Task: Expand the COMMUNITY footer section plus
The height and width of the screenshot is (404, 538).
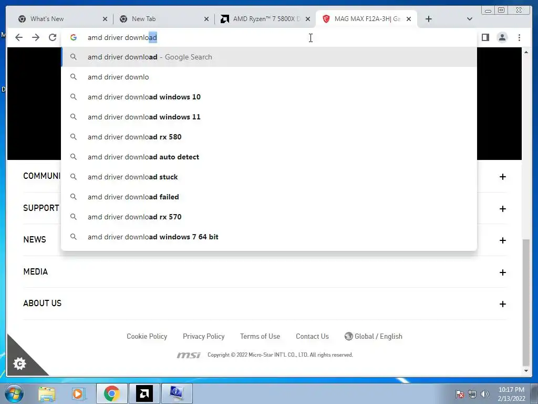Action: pos(503,177)
